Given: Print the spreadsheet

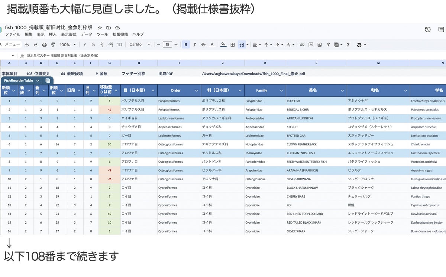Looking at the screenshot, I should click(x=44, y=44).
